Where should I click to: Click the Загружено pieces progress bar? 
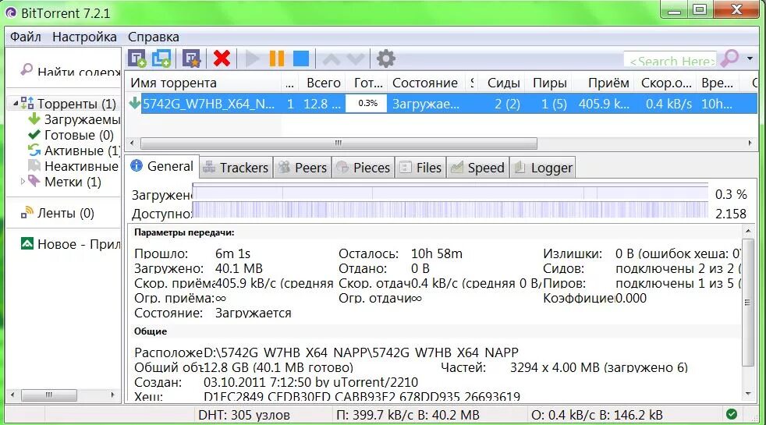click(x=450, y=193)
